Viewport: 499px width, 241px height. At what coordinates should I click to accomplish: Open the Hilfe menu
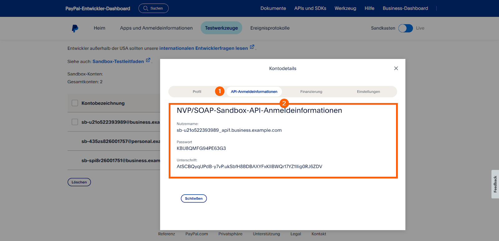click(x=369, y=8)
